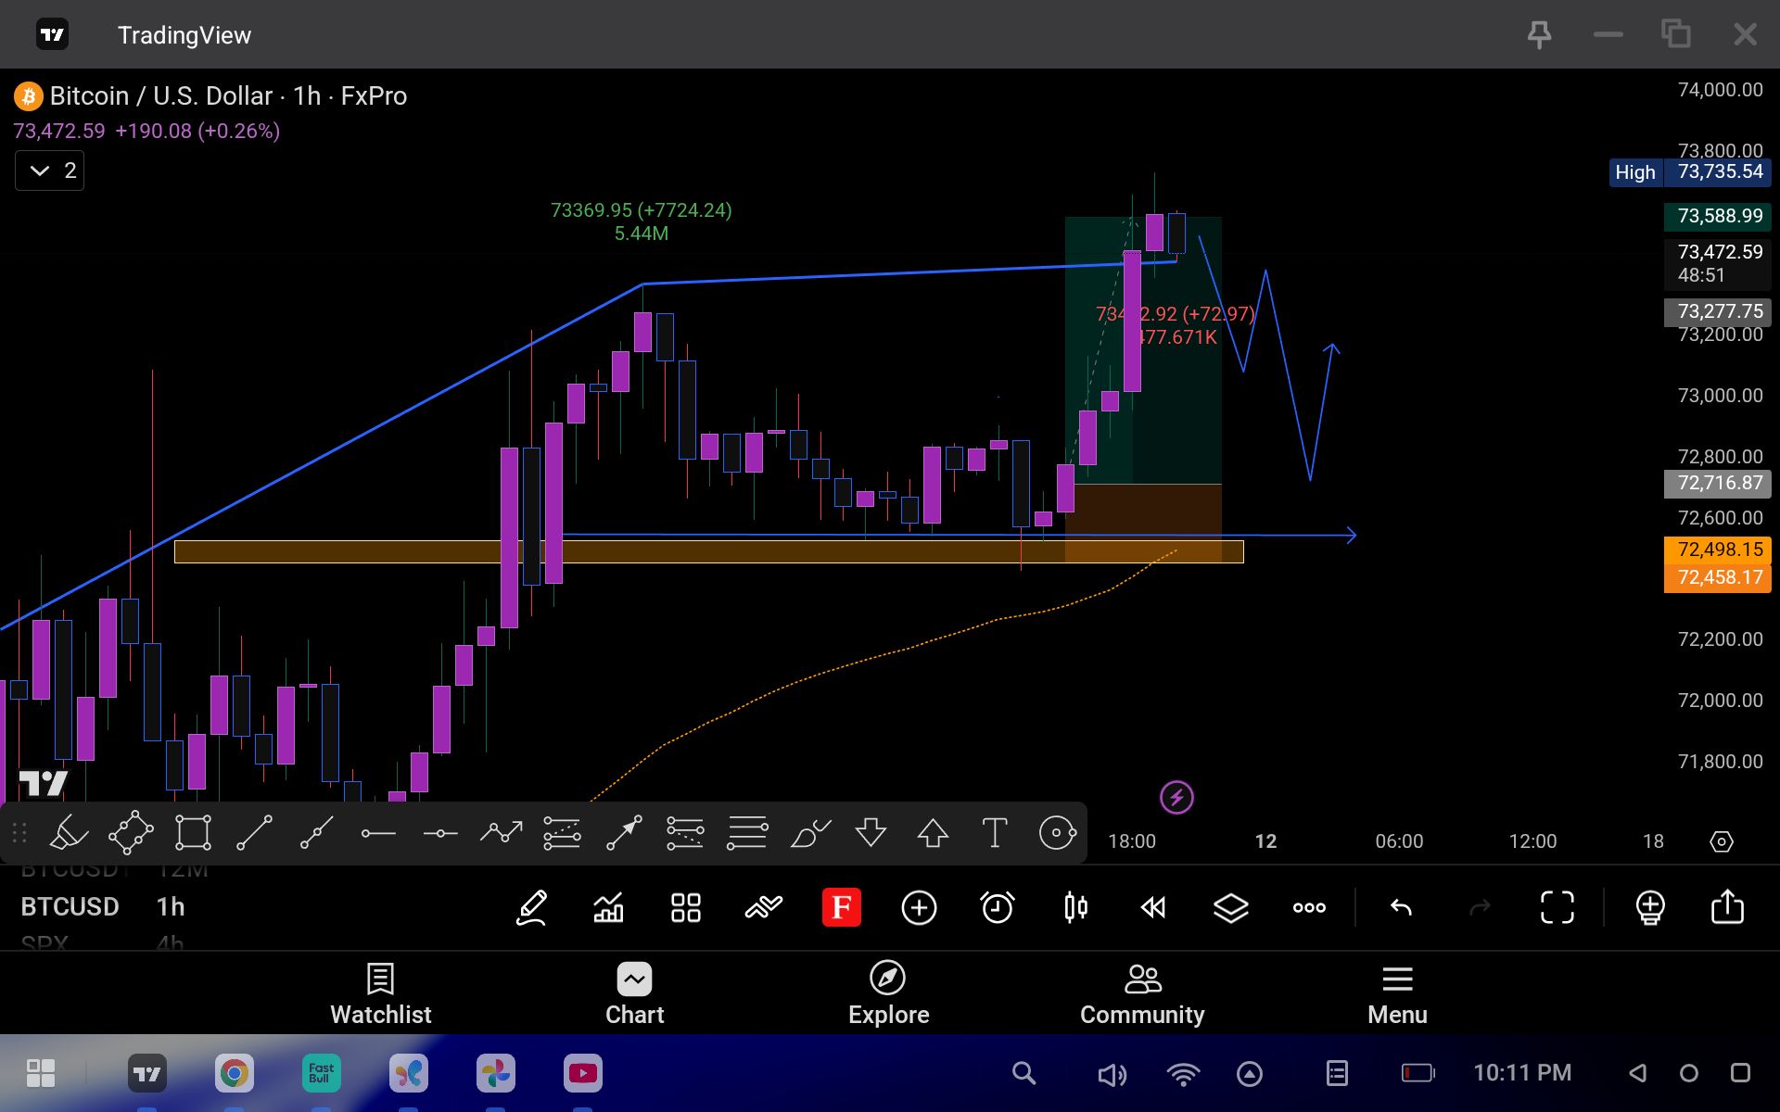Image resolution: width=1780 pixels, height=1112 pixels.
Task: Select the arrow up marker tool
Action: [933, 833]
